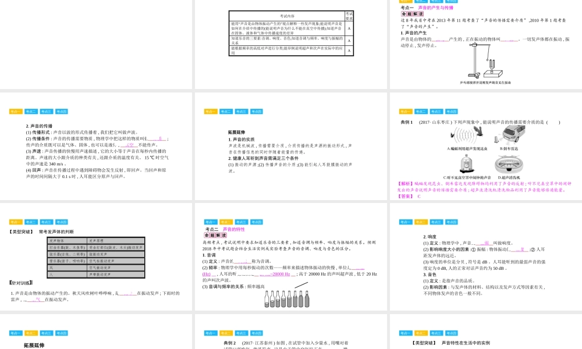582x349 pixels.
Task: Select 考点四 tab on 声音的特性 slide
Action: pyautogui.click(x=256, y=222)
